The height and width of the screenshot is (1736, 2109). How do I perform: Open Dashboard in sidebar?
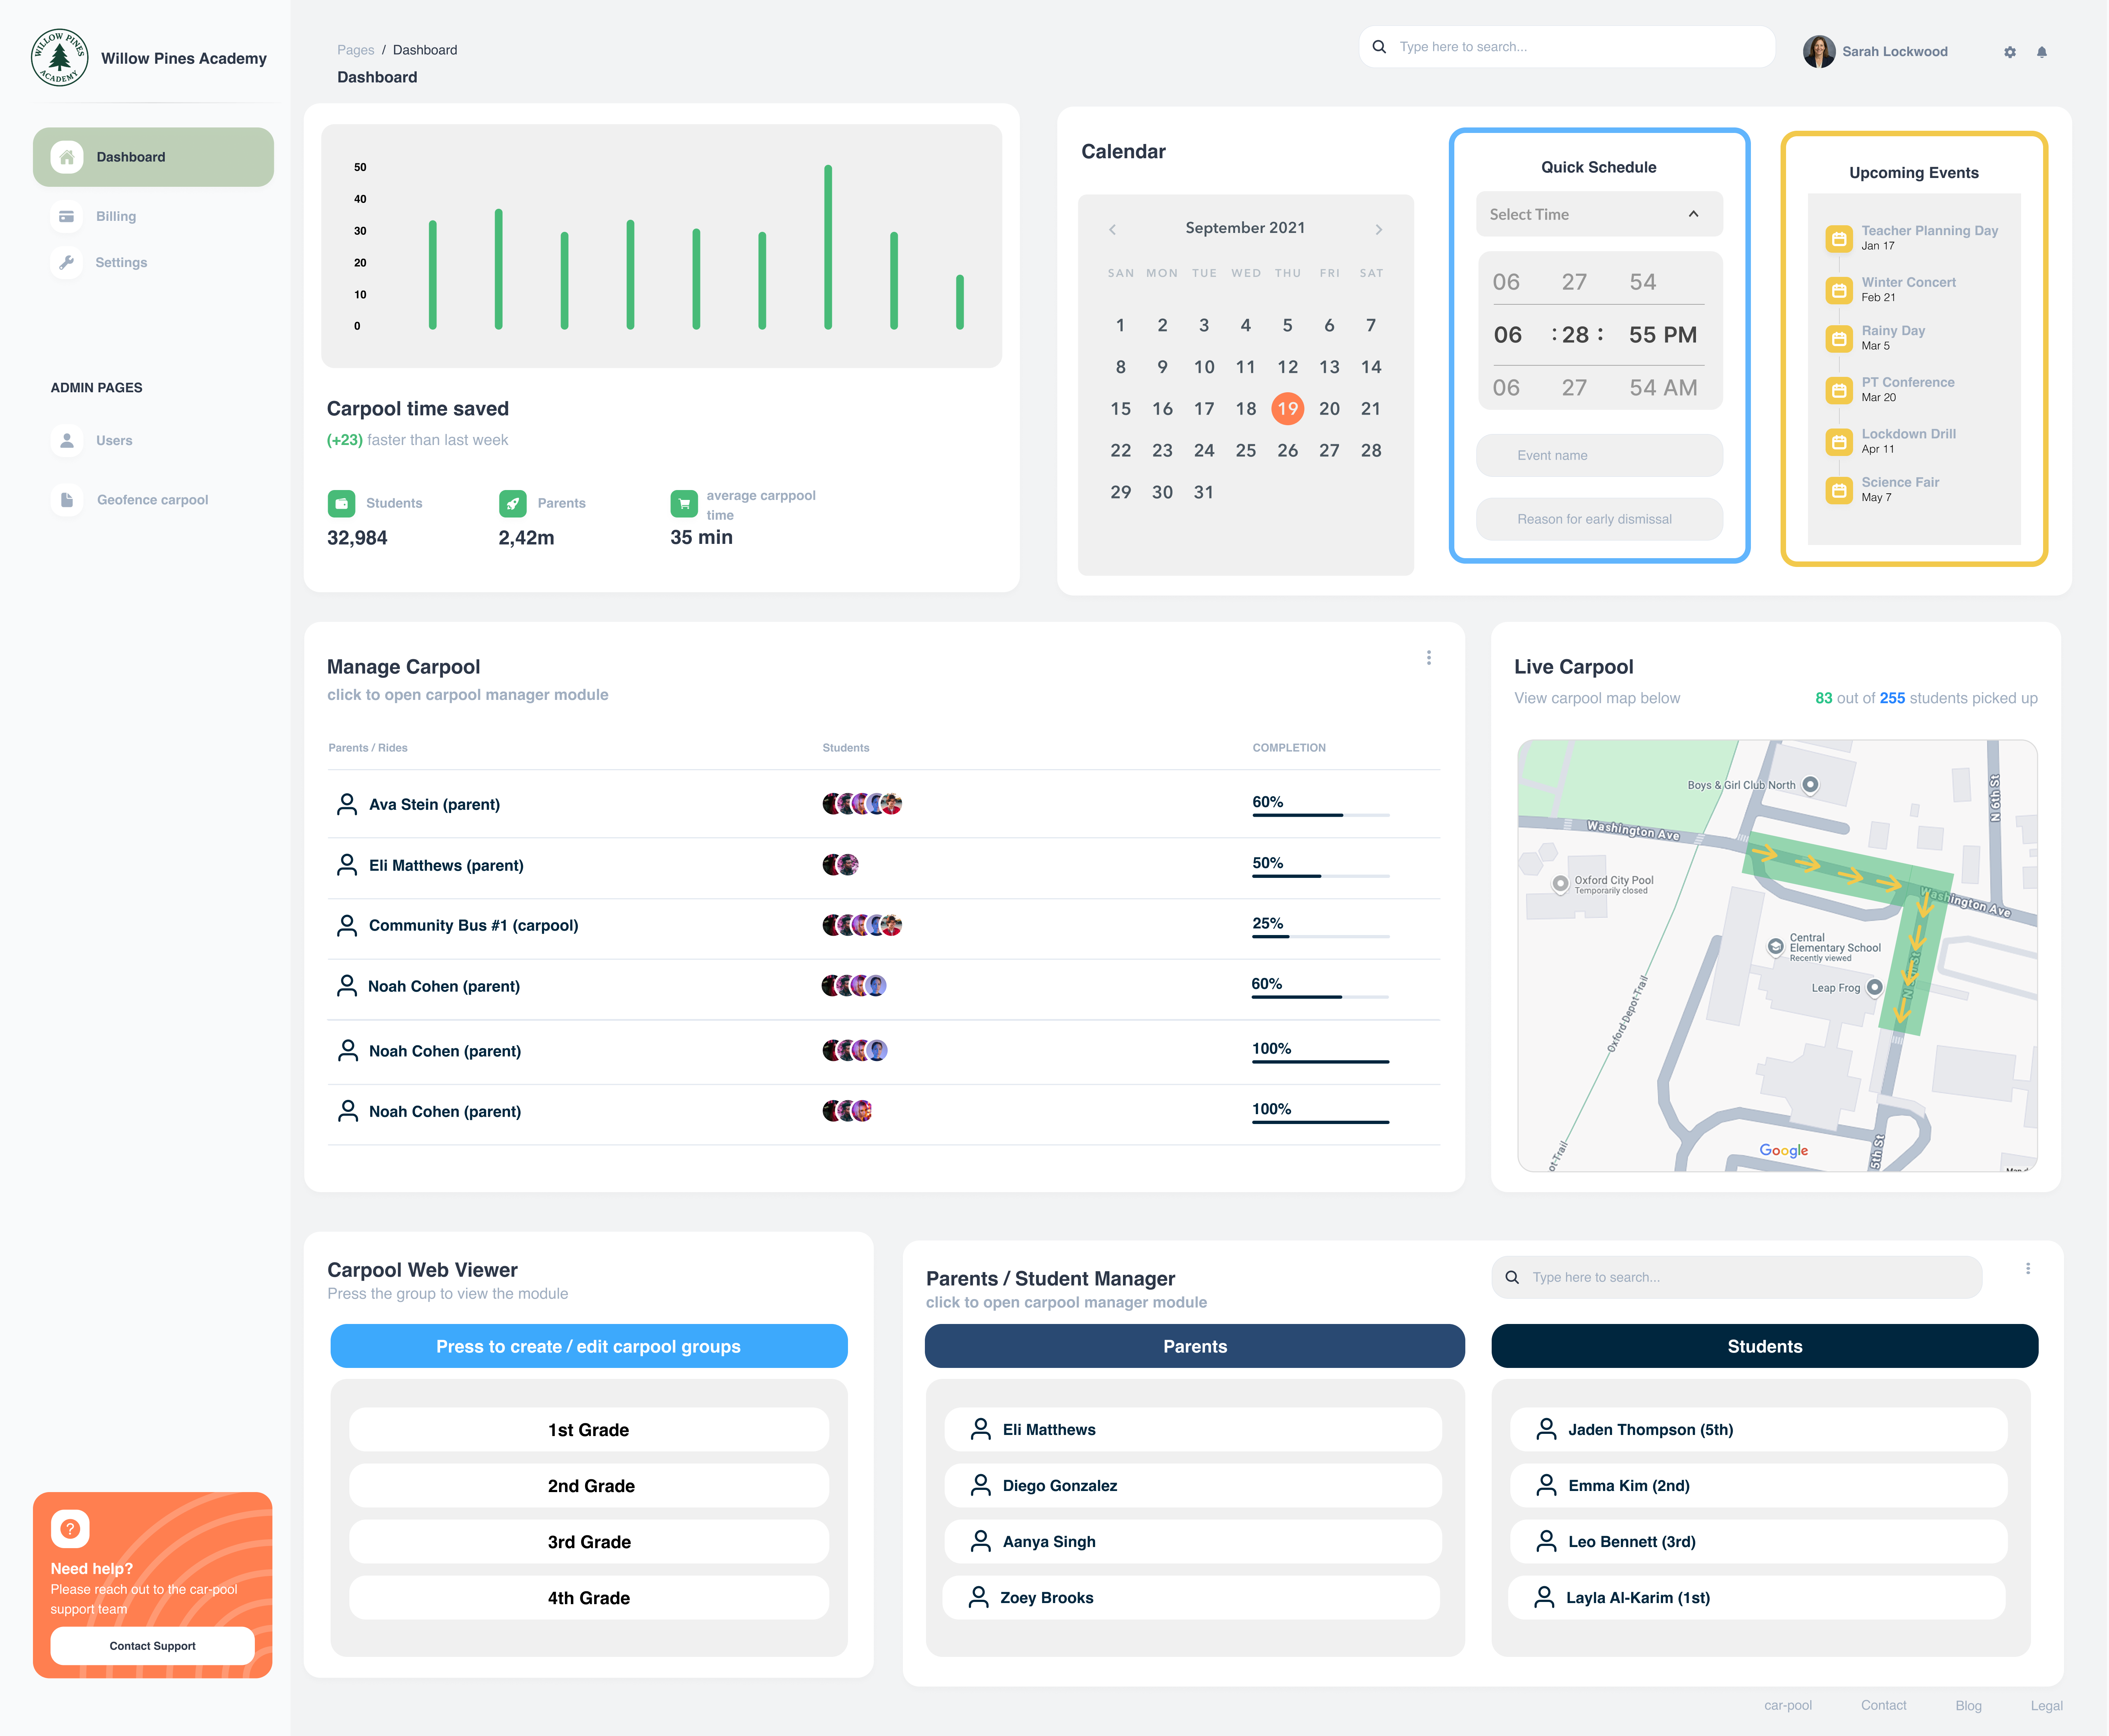click(x=153, y=157)
